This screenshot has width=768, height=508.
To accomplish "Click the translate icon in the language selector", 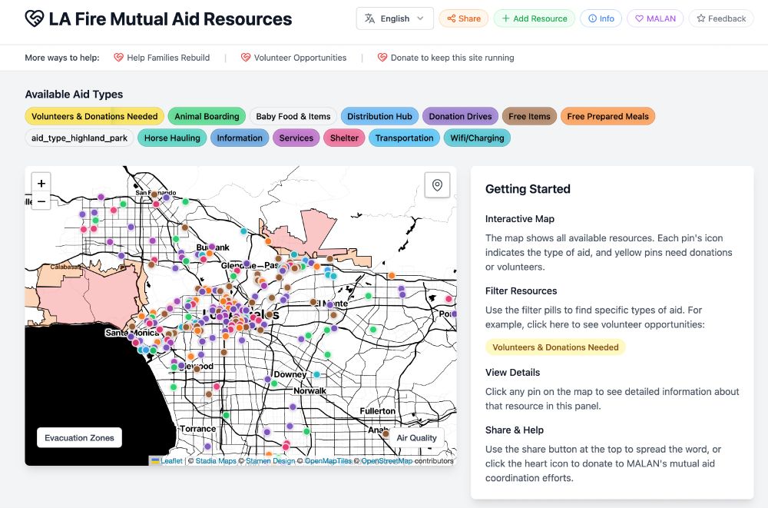I will (370, 18).
